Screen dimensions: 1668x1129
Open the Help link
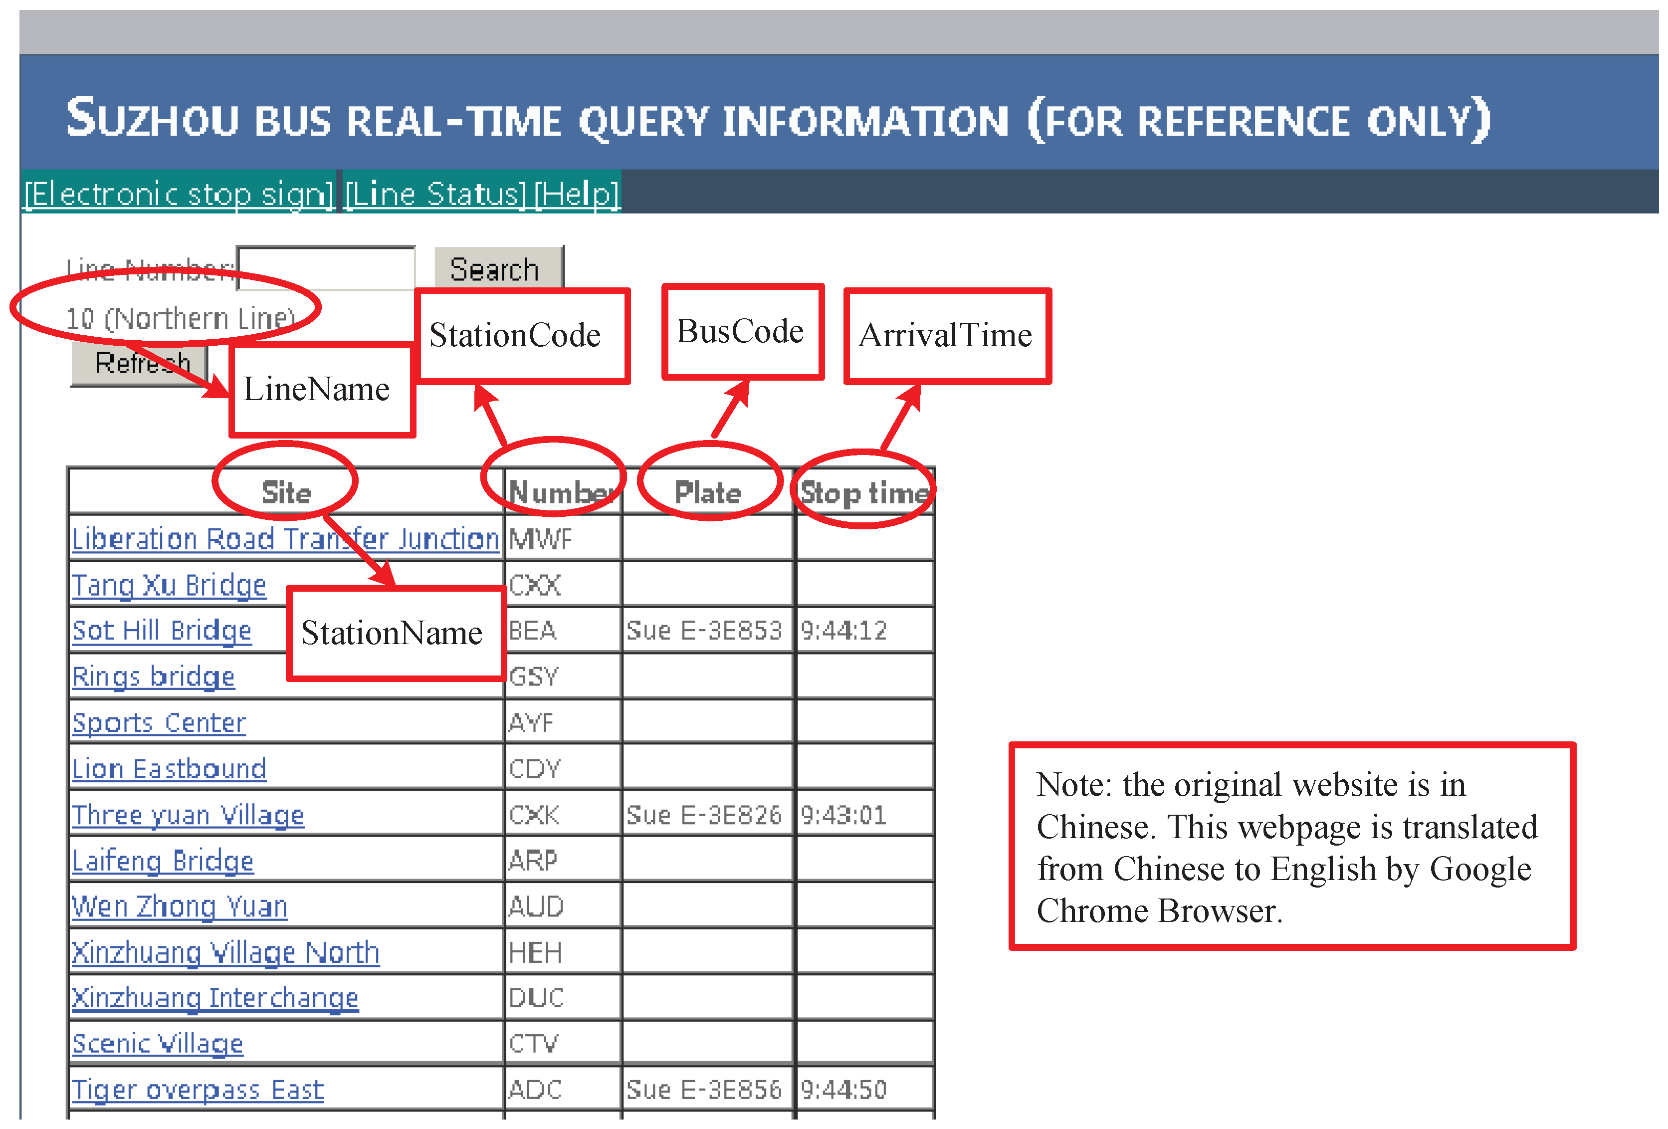pos(576,194)
